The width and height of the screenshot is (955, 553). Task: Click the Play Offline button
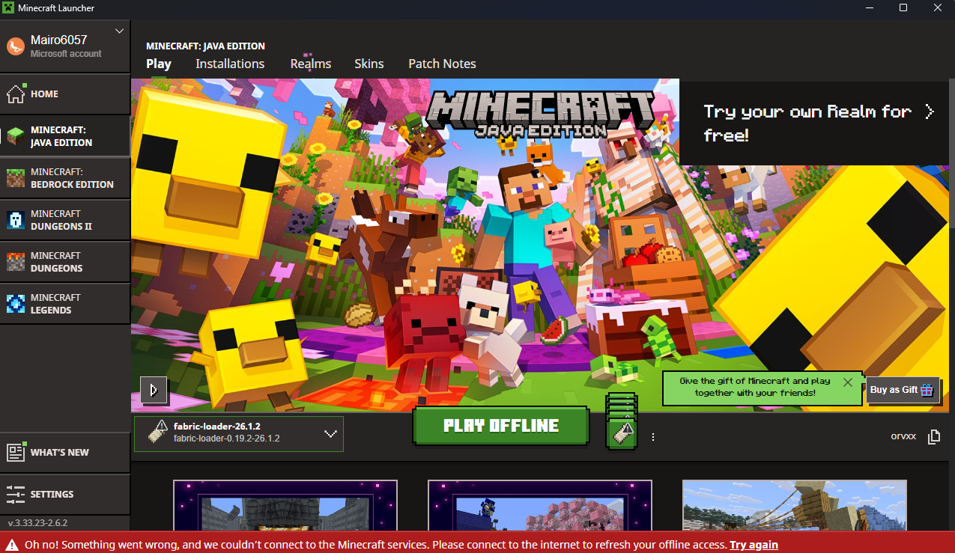tap(501, 426)
